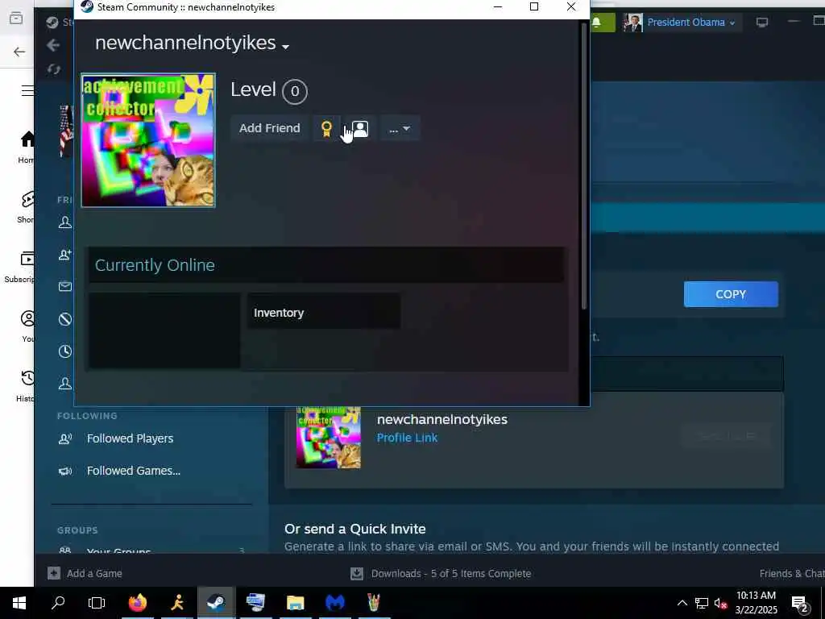Click the small newchannelnotyikes search result avatar

tap(329, 438)
